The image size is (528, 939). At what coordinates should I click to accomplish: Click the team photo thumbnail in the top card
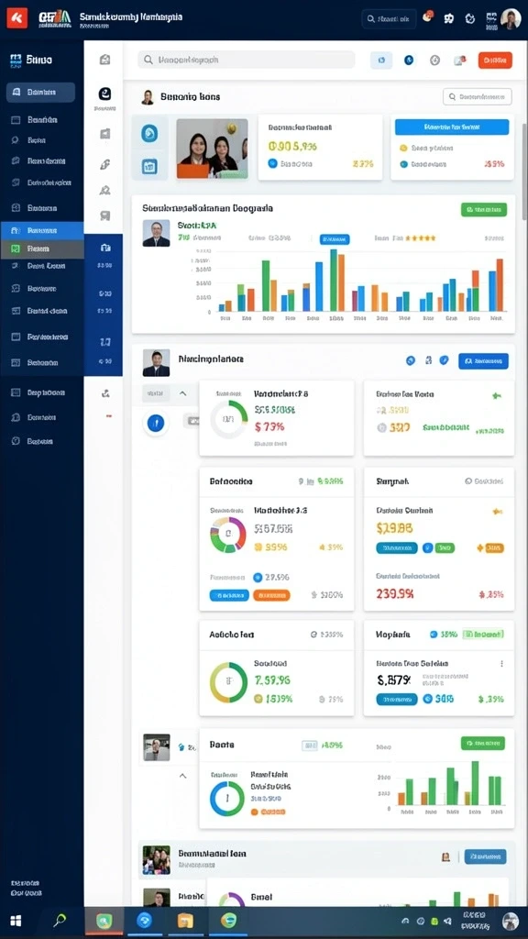point(212,149)
